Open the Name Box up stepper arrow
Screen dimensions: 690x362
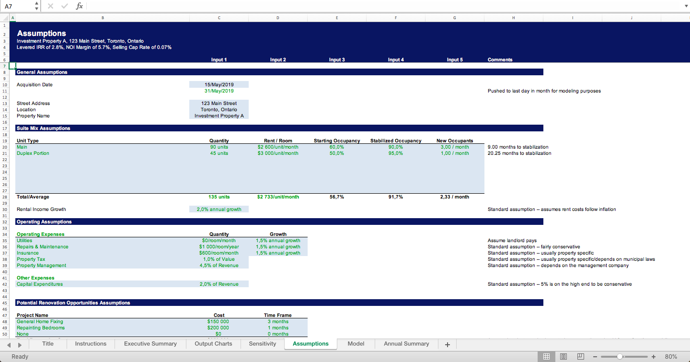coord(36,3)
